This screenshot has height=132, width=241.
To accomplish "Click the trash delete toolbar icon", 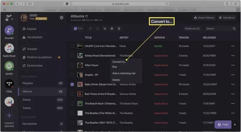I will (x=119, y=29).
